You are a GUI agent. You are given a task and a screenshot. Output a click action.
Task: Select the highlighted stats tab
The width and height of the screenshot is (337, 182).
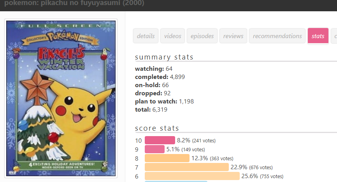pos(318,36)
